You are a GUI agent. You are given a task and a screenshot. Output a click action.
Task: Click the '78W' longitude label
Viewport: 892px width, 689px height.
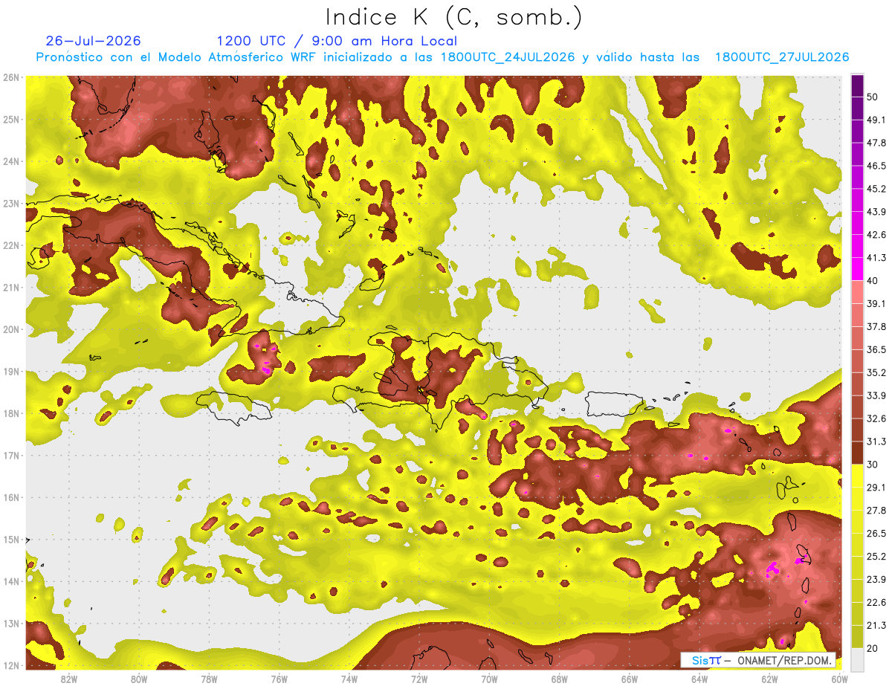pyautogui.click(x=209, y=679)
